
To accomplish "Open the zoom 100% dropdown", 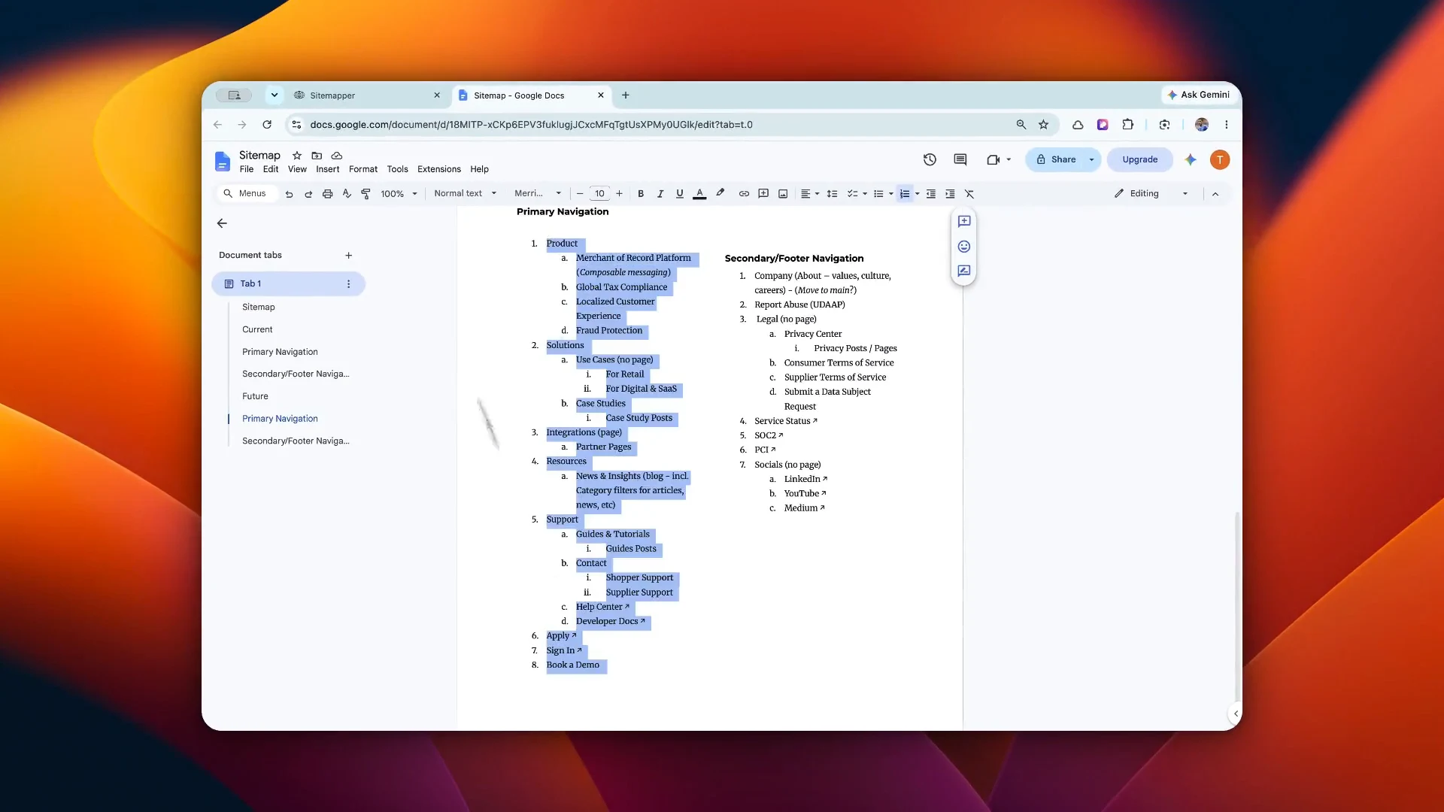I will (x=399, y=194).
